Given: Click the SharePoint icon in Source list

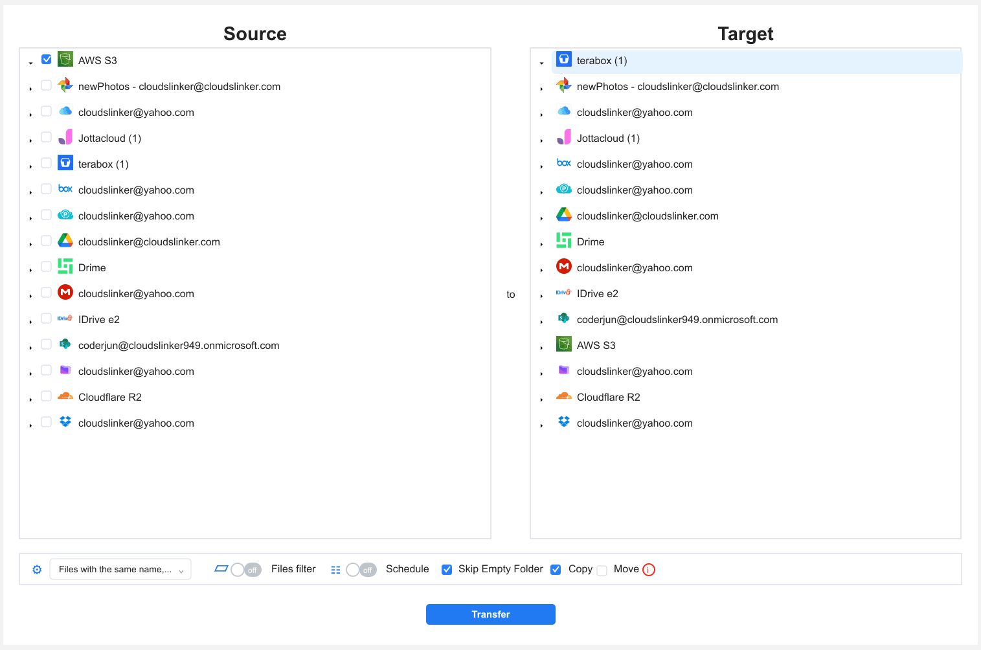Looking at the screenshot, I should [x=65, y=344].
